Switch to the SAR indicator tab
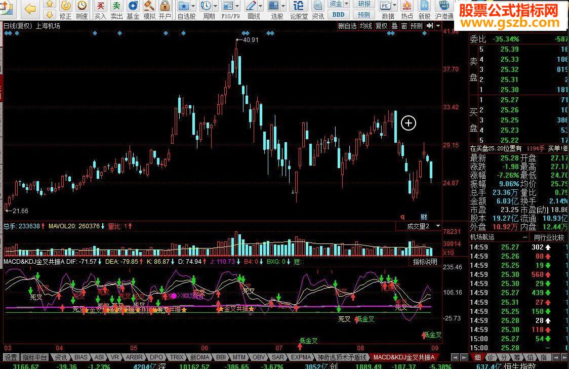Image resolution: width=569 pixels, height=369 pixels. click(277, 357)
